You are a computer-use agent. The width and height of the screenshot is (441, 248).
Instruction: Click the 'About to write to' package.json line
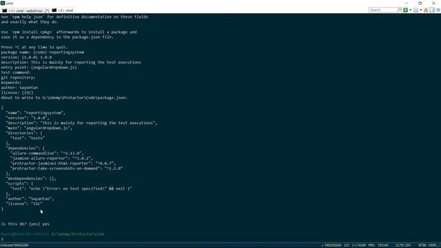click(x=64, y=98)
